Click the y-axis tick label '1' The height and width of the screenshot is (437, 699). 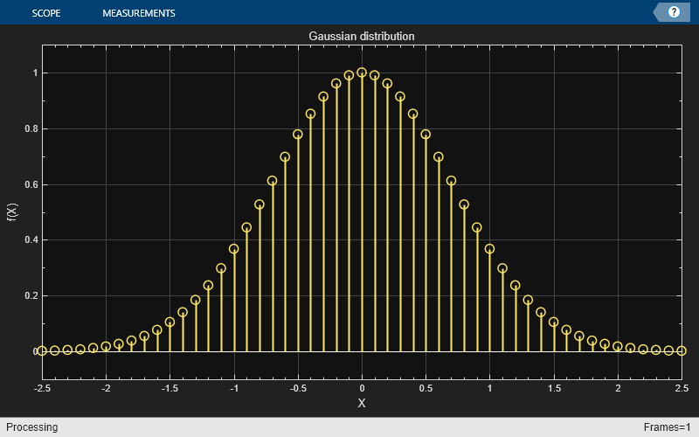tap(35, 73)
